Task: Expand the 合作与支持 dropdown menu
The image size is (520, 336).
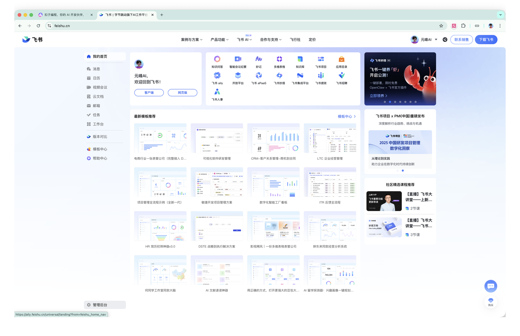Action: click(x=271, y=40)
